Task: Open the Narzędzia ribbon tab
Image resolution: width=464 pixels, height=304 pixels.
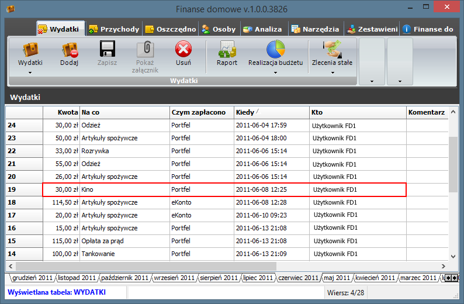Action: (314, 29)
